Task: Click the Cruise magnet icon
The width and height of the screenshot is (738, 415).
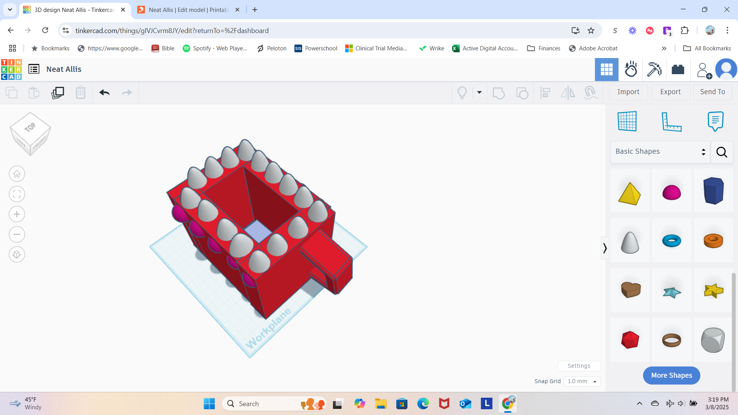Action: point(591,93)
